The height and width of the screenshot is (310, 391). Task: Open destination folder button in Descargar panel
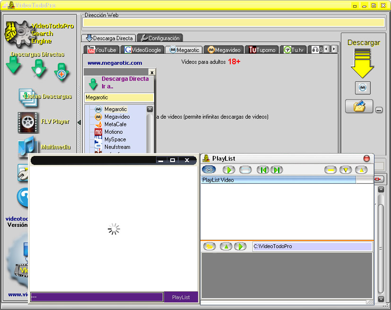tap(359, 106)
